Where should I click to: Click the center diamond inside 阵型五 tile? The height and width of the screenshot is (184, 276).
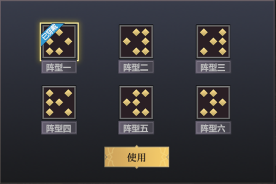136,102
